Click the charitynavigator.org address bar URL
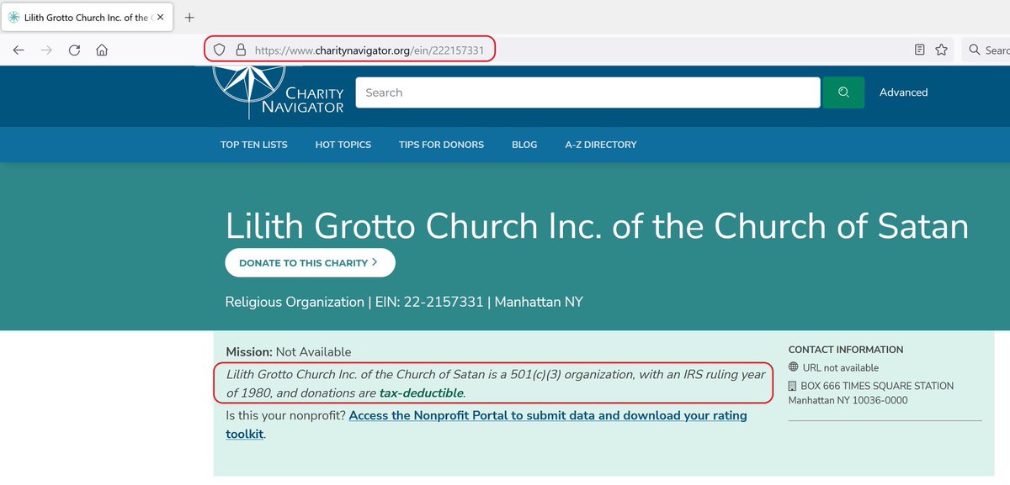 point(369,50)
